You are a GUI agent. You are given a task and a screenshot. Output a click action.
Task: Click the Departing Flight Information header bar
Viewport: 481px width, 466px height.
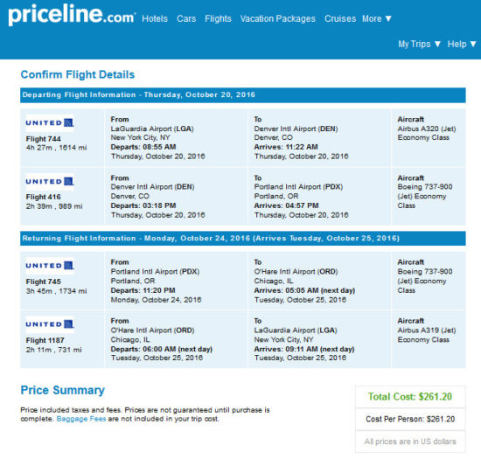pos(243,95)
